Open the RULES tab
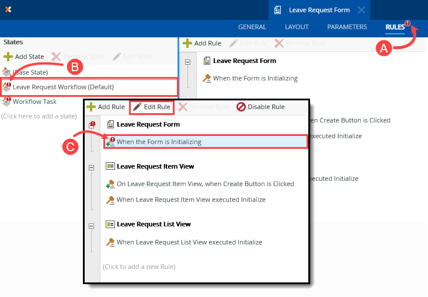Image resolution: width=428 pixels, height=297 pixels. (x=395, y=27)
